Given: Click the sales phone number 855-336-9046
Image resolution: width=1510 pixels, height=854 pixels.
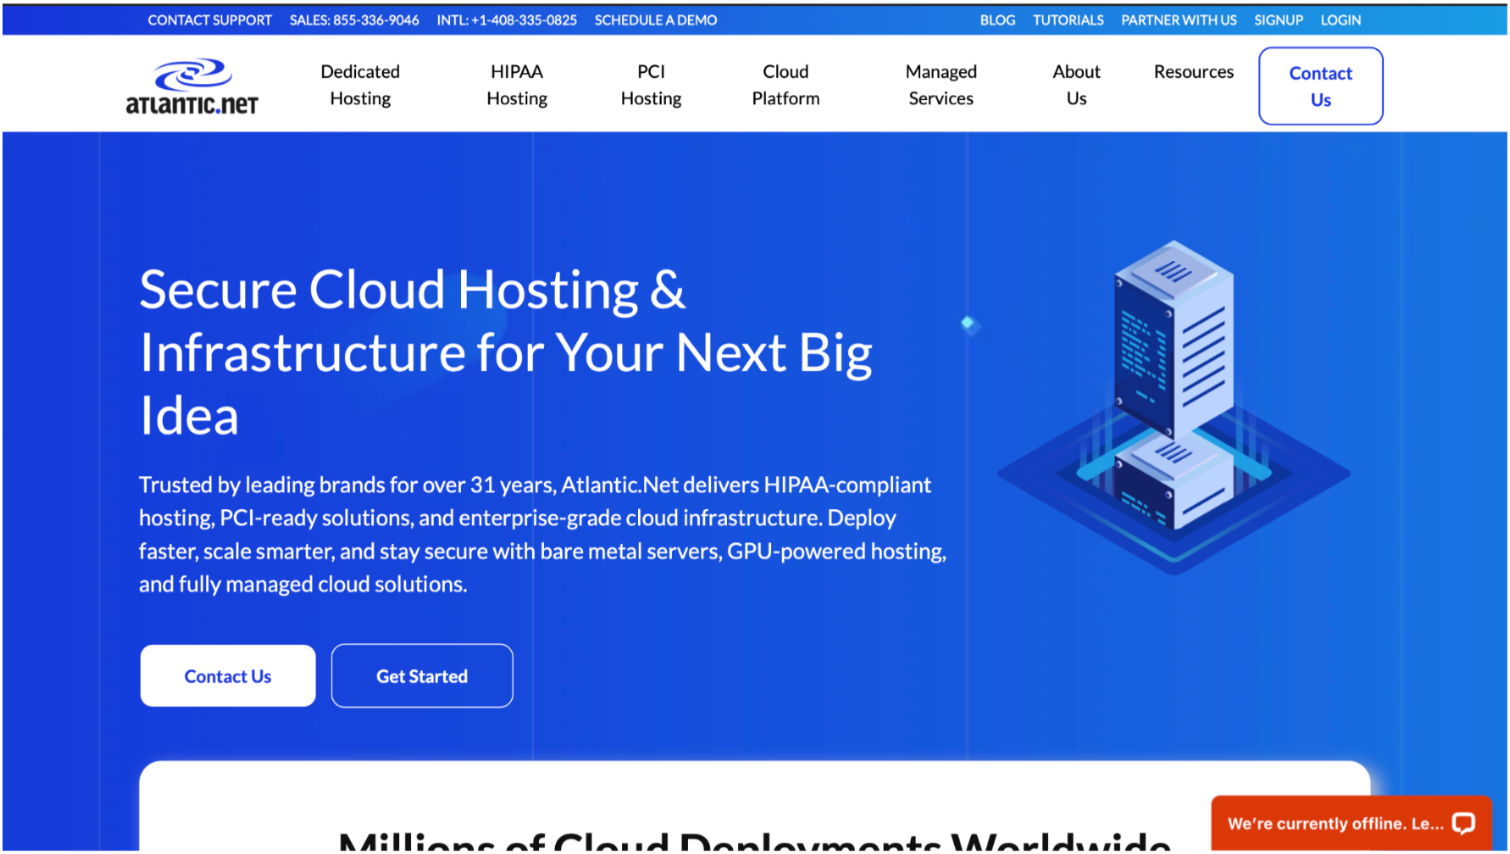Looking at the screenshot, I should (354, 20).
